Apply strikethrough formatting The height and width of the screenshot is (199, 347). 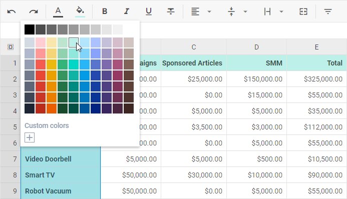(x=171, y=11)
